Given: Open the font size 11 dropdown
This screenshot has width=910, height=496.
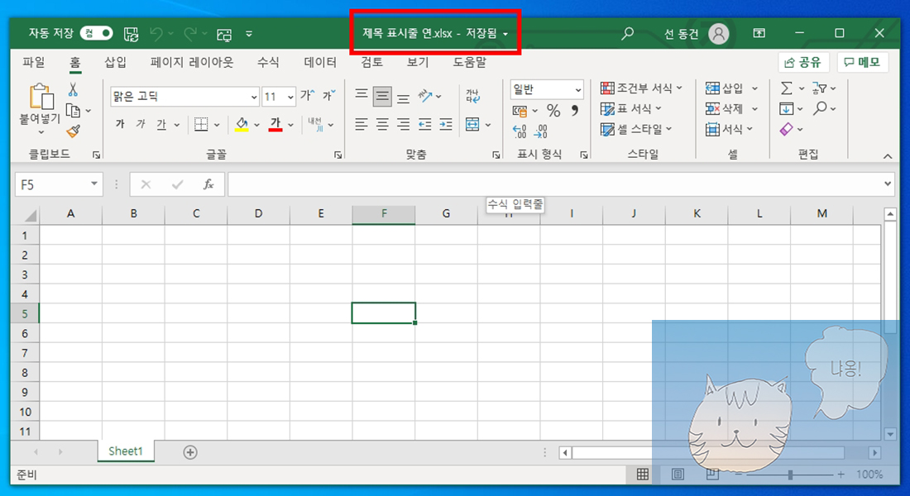Looking at the screenshot, I should click(x=290, y=97).
